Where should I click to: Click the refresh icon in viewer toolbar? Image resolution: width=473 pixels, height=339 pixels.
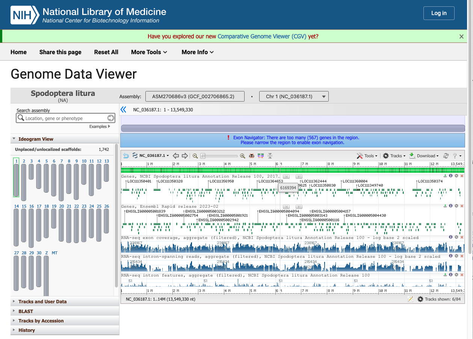point(446,156)
